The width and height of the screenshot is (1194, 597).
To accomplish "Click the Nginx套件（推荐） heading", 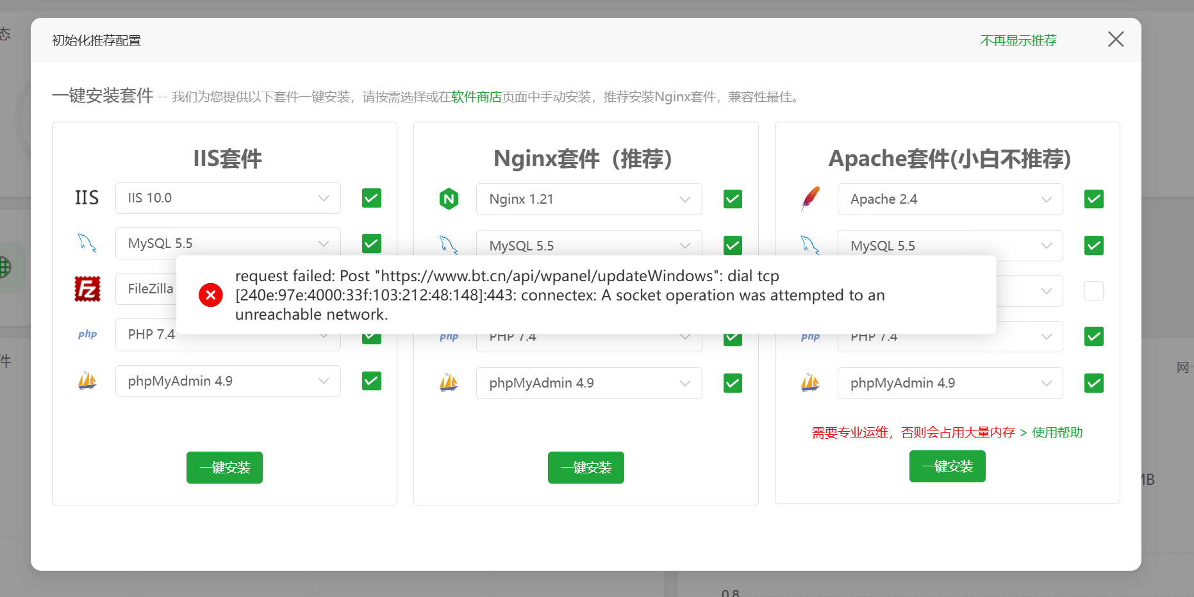I will (583, 158).
